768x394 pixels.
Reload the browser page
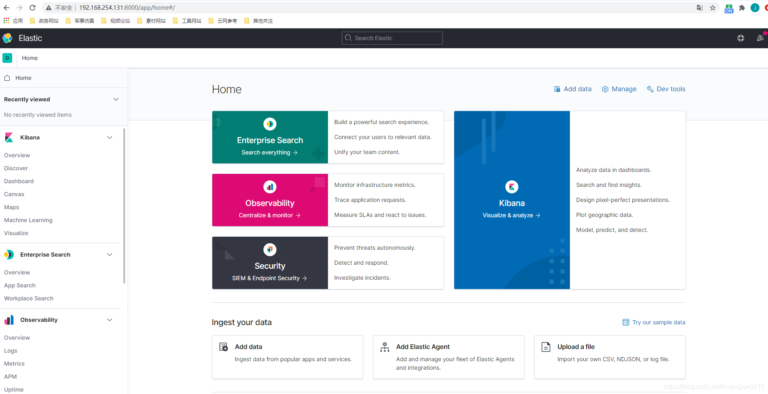click(x=32, y=8)
